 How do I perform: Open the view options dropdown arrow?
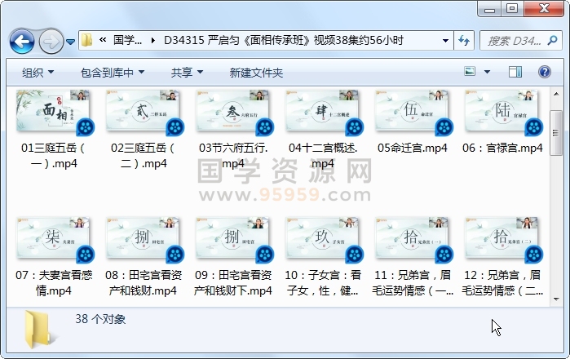[x=487, y=72]
